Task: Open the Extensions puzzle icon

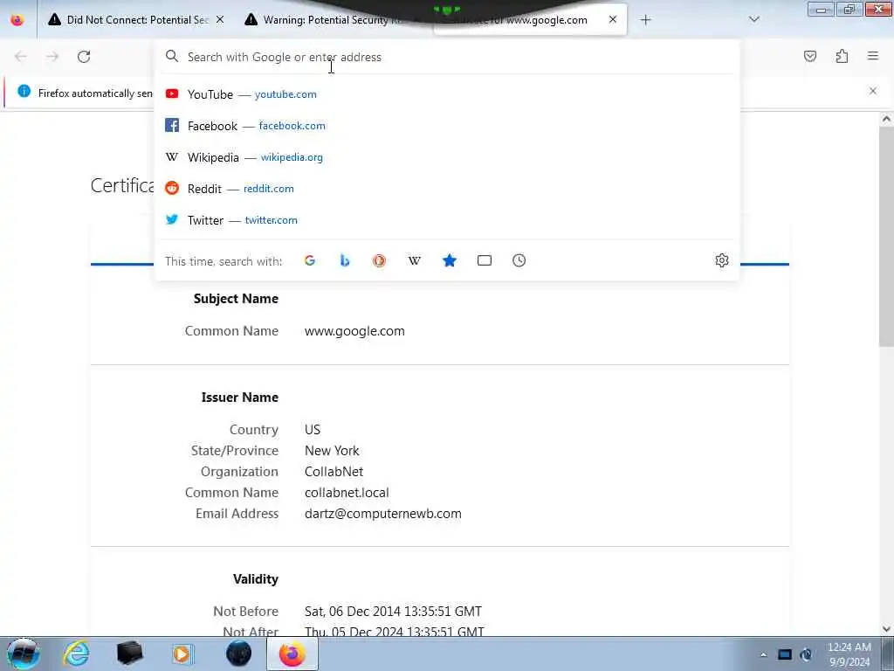Action: pyautogui.click(x=842, y=57)
